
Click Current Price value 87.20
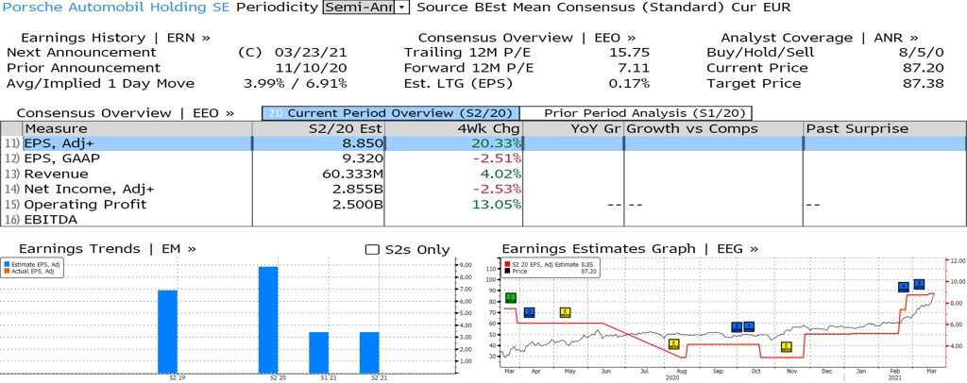923,68
